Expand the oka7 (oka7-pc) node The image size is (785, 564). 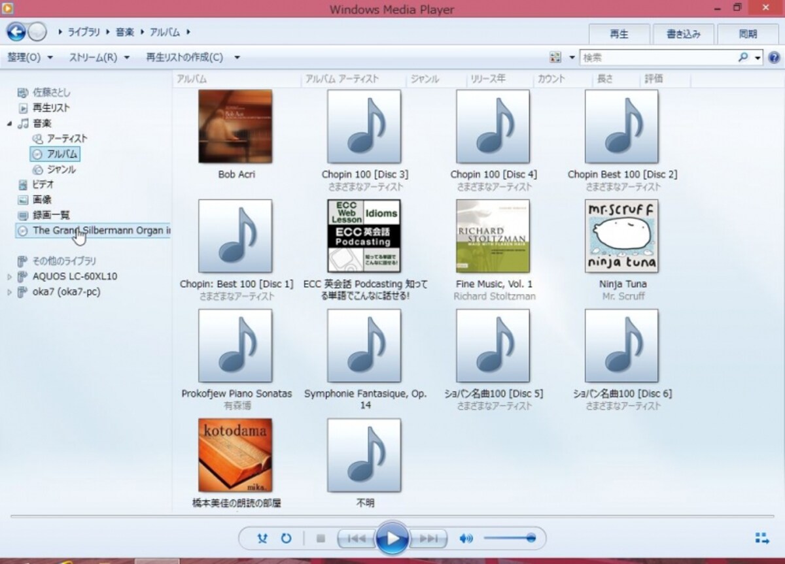click(x=10, y=292)
